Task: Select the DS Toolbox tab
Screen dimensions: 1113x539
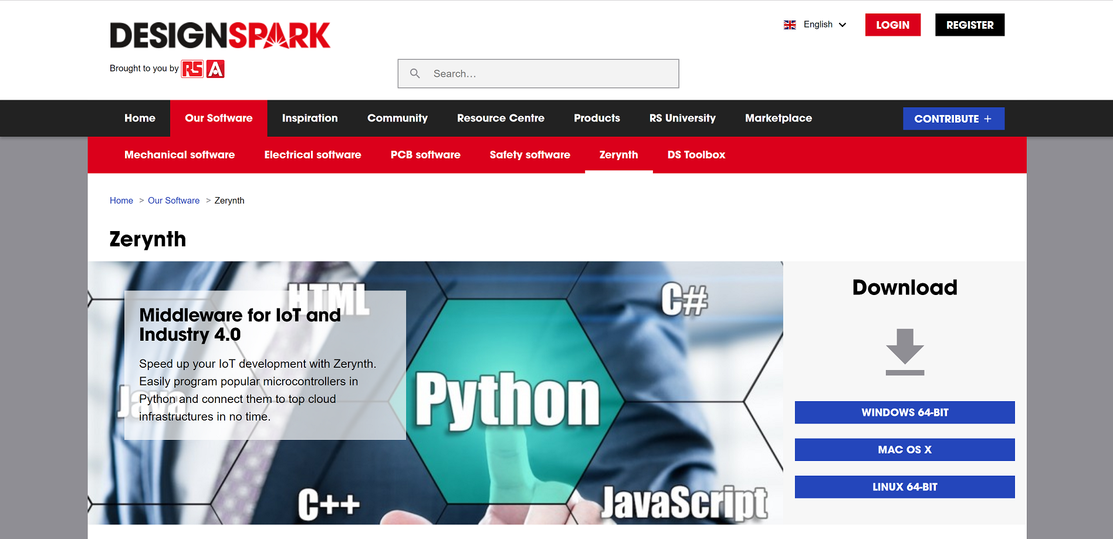Action: click(696, 155)
